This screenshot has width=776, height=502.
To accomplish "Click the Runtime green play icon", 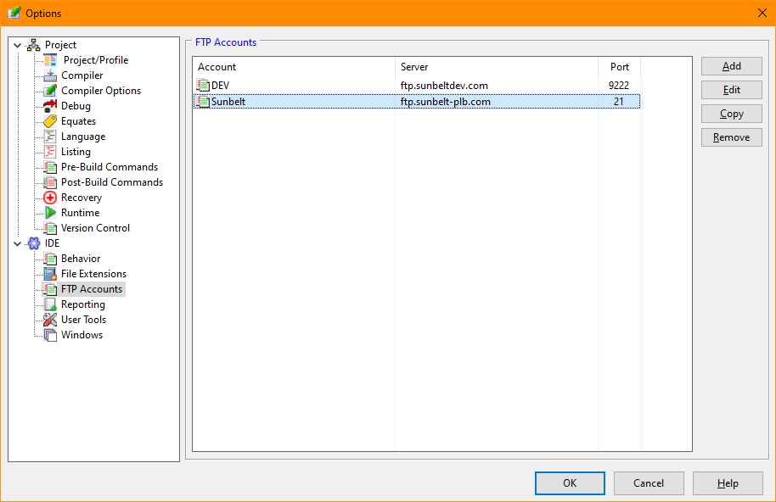I will [x=50, y=213].
